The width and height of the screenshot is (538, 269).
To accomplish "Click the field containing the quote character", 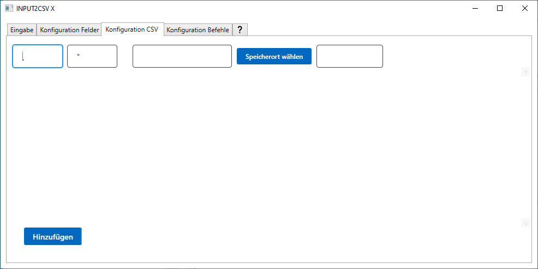I will tap(92, 56).
